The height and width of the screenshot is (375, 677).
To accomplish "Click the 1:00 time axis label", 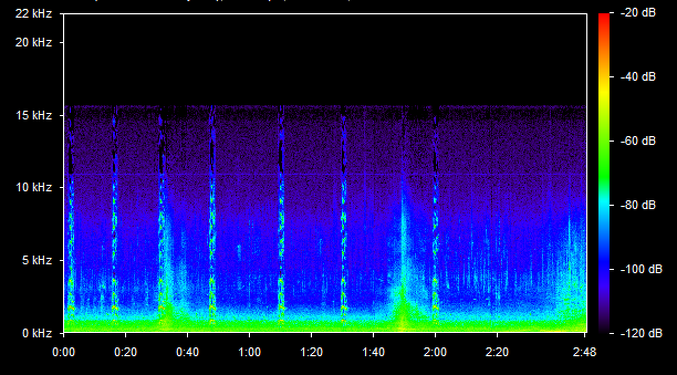I will (249, 352).
